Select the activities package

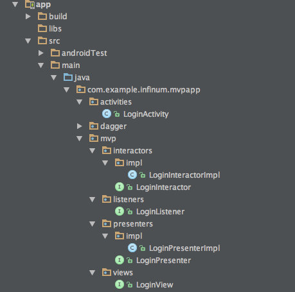coord(116,102)
